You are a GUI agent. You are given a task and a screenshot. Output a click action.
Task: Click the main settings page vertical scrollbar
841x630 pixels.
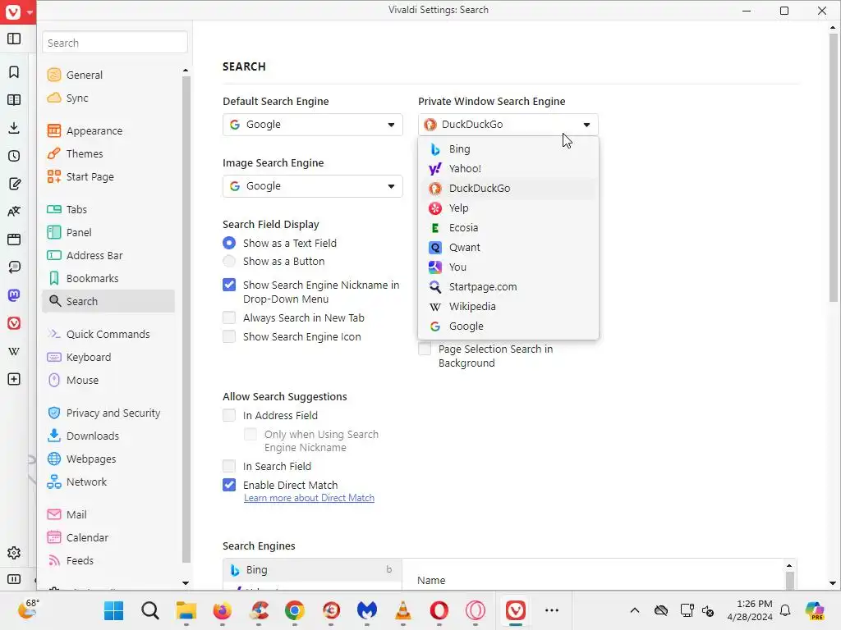point(833,167)
